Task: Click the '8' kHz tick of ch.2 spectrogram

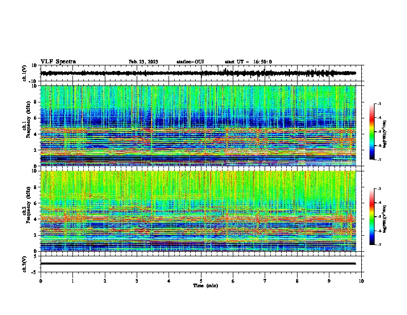Action: [35, 187]
